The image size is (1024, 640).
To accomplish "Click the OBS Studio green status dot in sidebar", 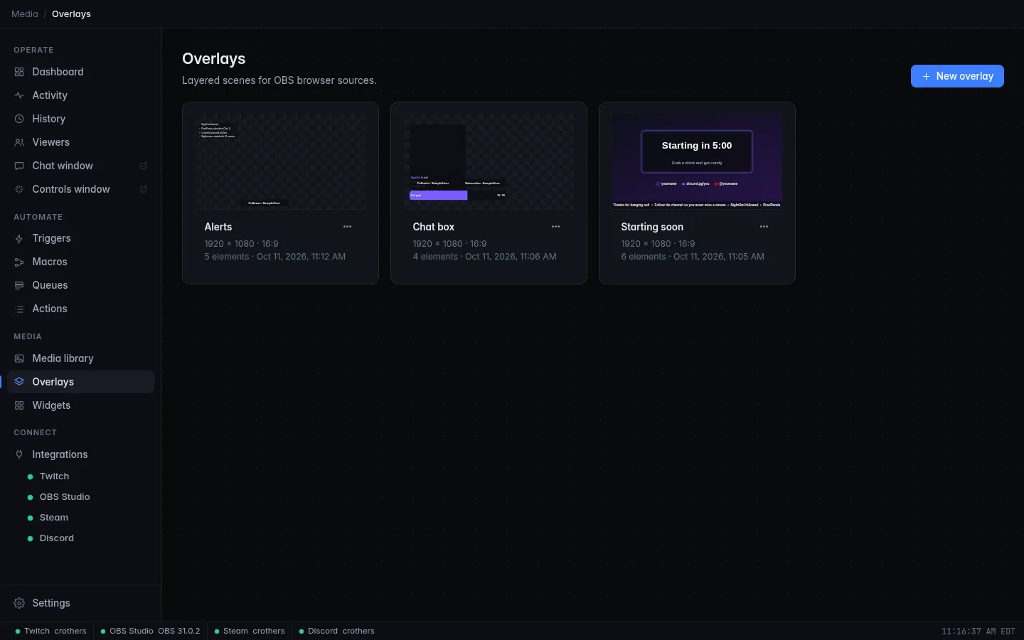I will click(x=30, y=497).
